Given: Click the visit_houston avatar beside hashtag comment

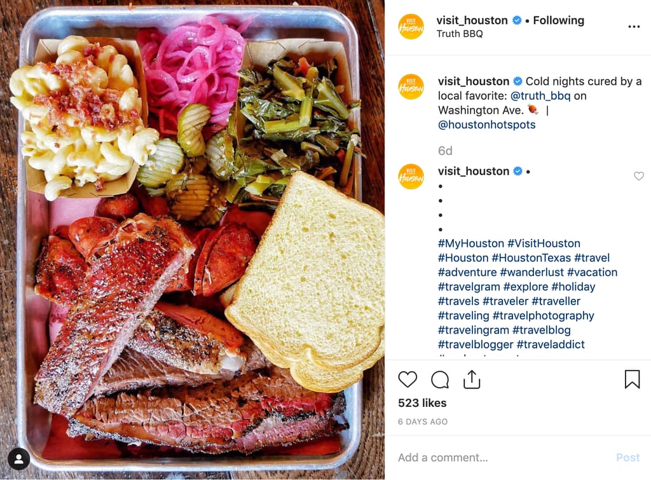Looking at the screenshot, I should coord(411,177).
